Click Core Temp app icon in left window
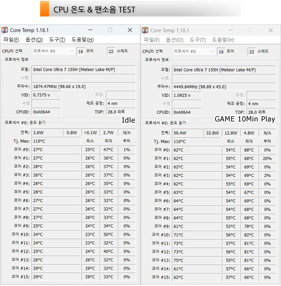 click(x=5, y=30)
